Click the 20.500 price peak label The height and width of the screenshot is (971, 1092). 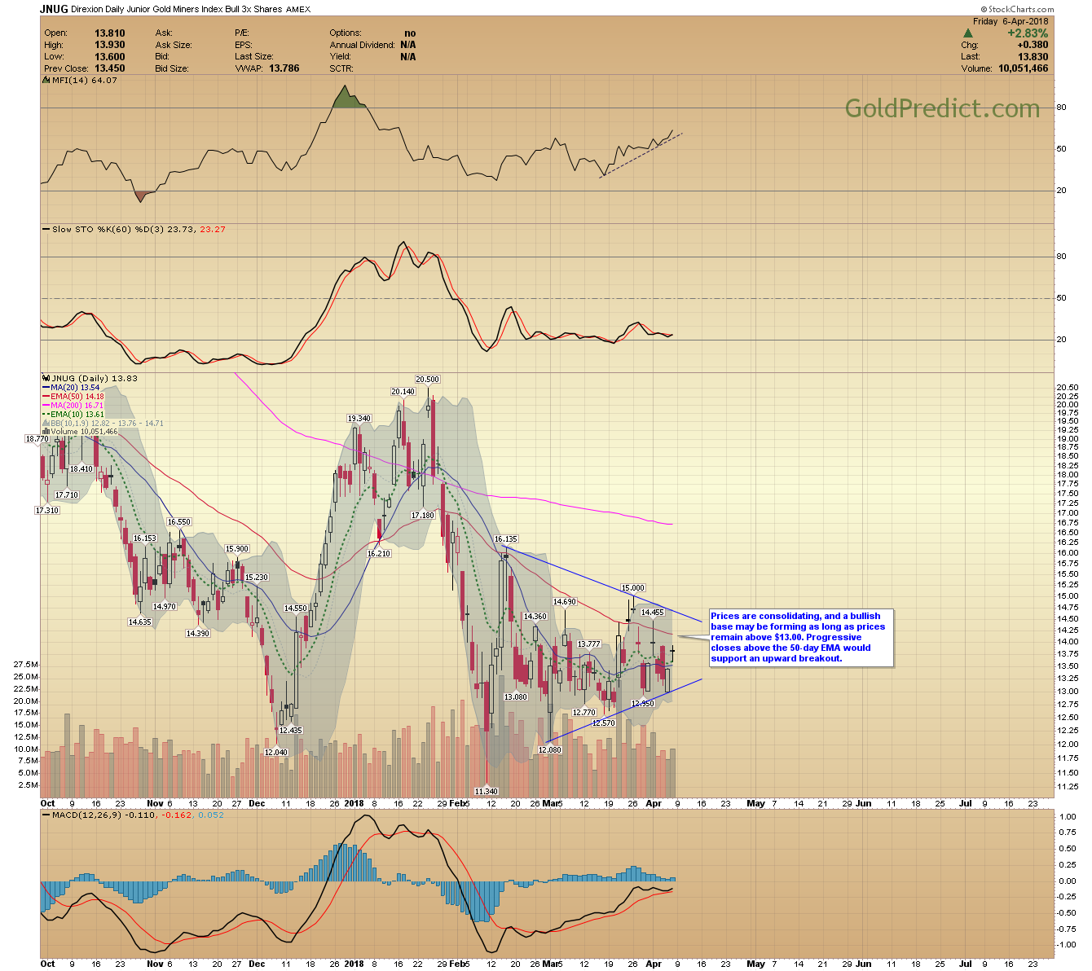pos(427,380)
